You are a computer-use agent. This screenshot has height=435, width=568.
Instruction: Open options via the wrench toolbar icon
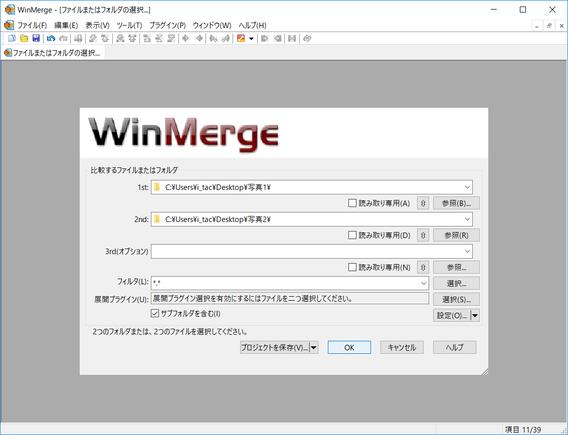point(241,38)
